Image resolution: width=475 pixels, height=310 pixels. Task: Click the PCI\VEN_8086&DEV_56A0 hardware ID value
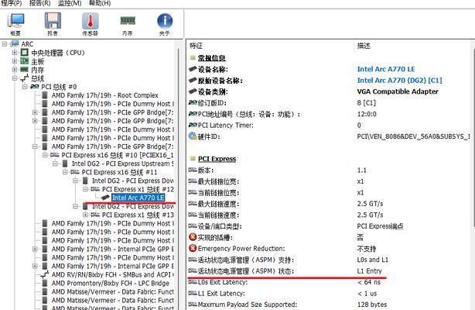click(414, 136)
